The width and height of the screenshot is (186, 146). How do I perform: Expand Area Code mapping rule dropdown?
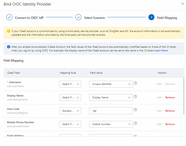click(x=70, y=111)
